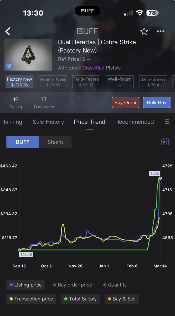Screen dimensions: 175x316
Task: Tap the red Buy Order button
Action: click(126, 103)
